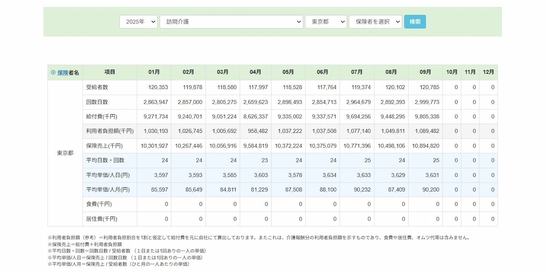Click the 01月 column header

point(154,72)
